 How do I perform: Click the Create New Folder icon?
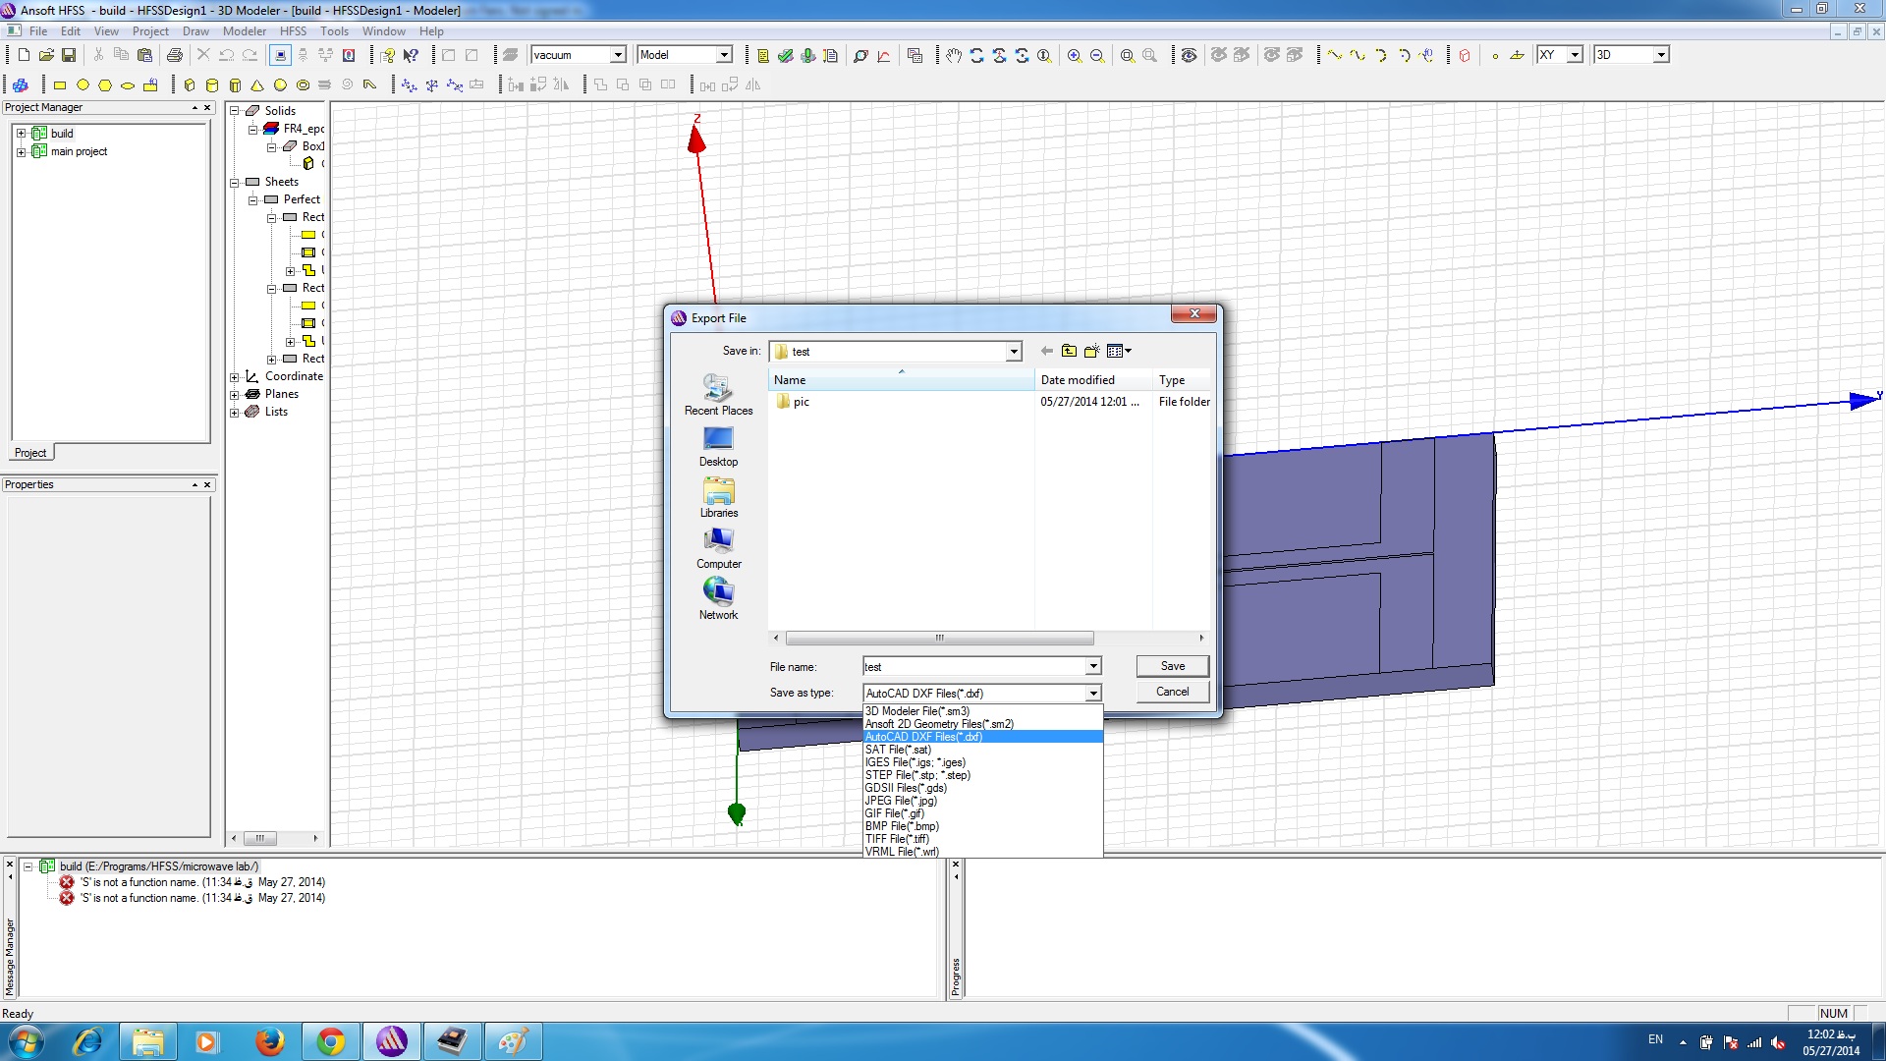pyautogui.click(x=1091, y=351)
